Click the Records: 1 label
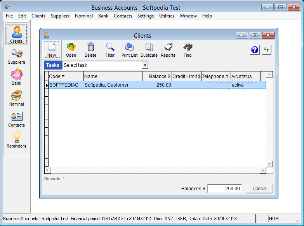Screen dimensions: 304x226 pos(54,179)
